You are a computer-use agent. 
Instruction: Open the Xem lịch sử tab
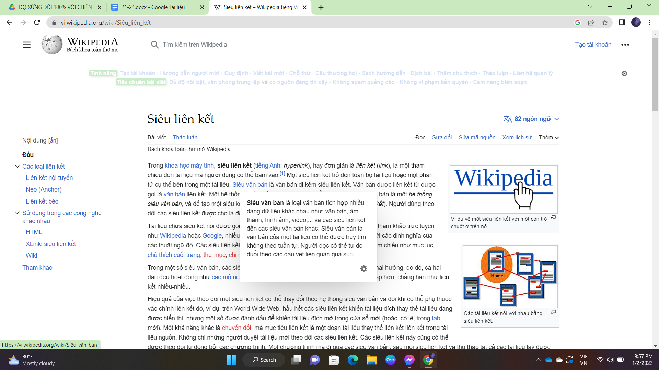tap(517, 137)
